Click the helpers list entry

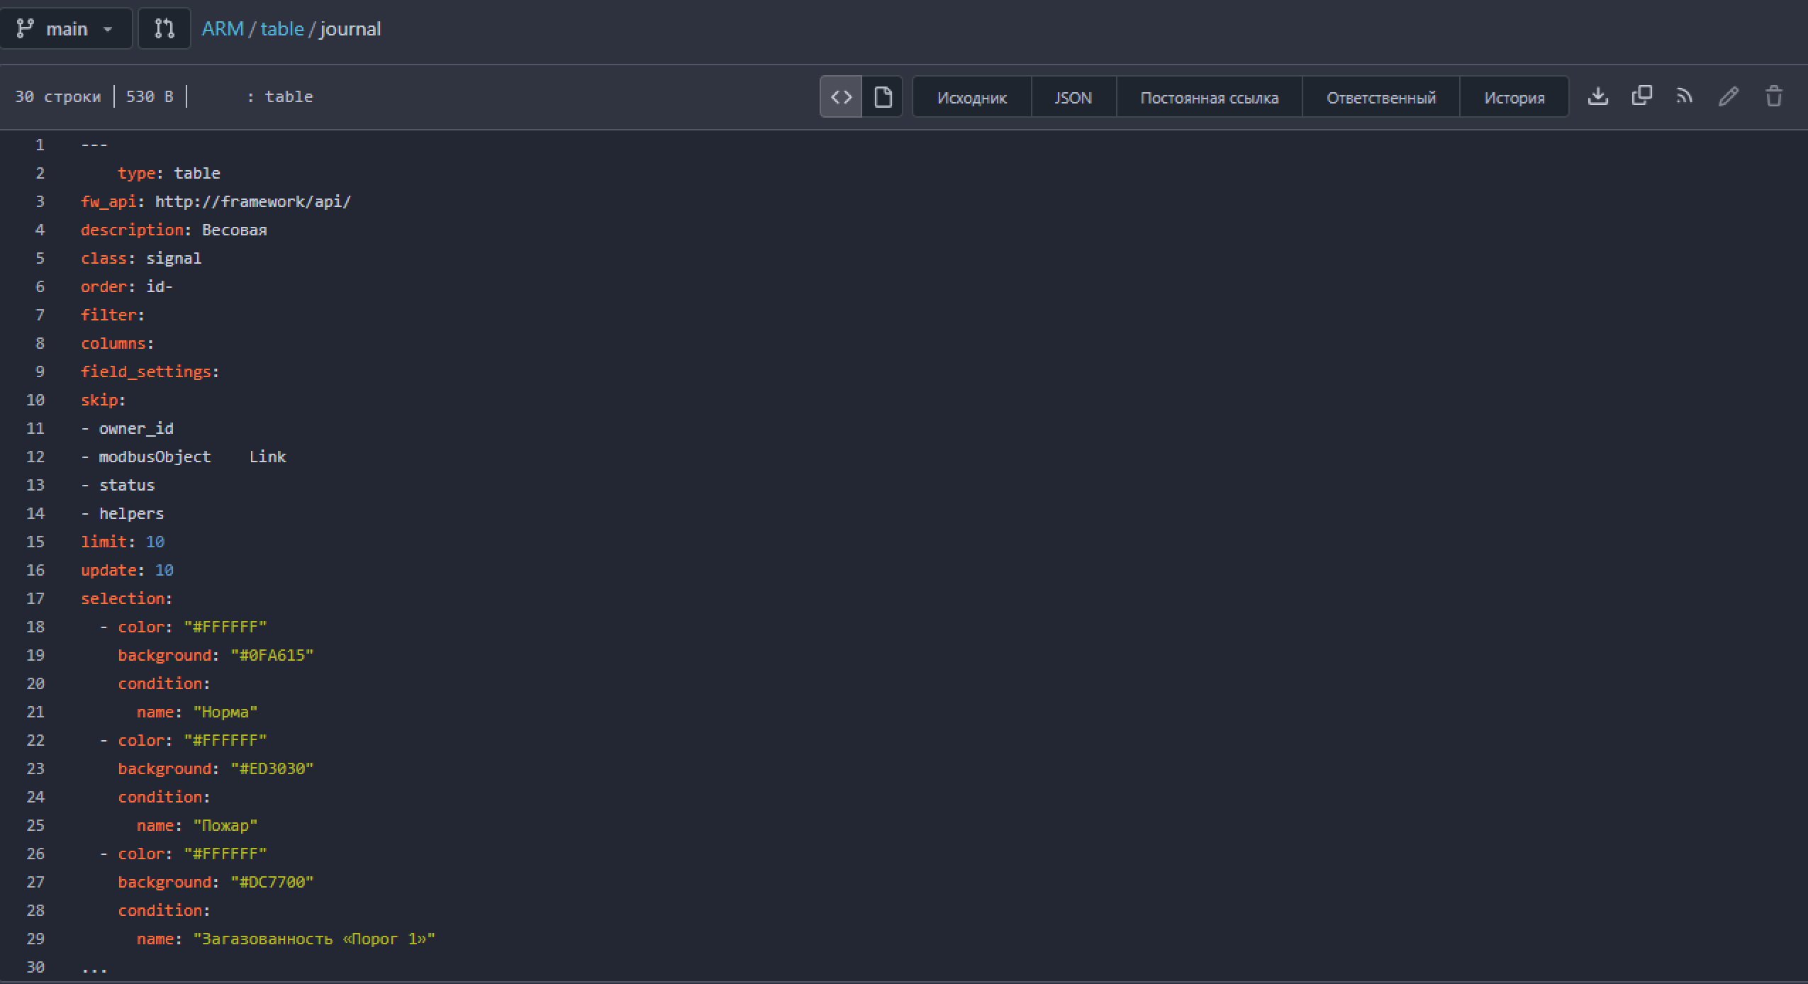(131, 513)
